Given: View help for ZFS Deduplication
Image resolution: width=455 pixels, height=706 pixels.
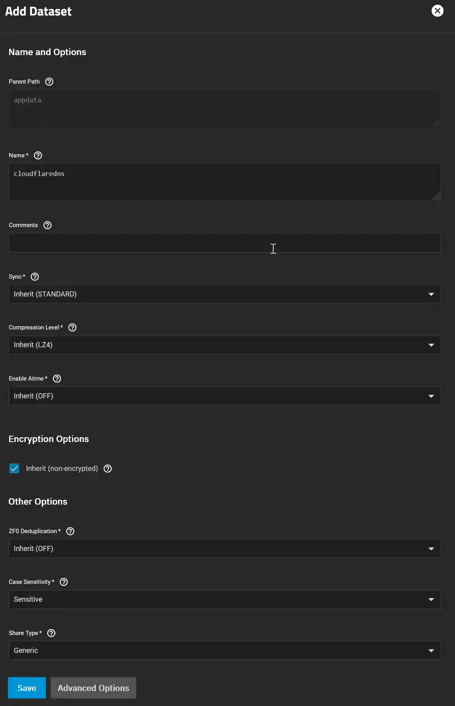Looking at the screenshot, I should tap(70, 531).
